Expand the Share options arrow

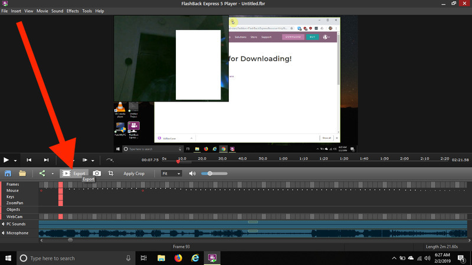(52, 174)
